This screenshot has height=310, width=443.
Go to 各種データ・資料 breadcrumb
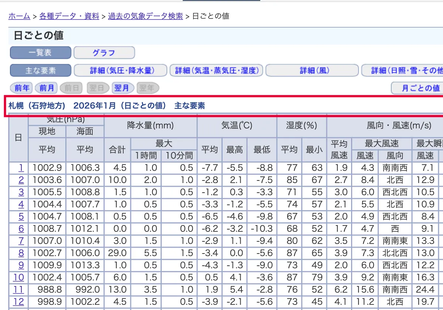pyautogui.click(x=69, y=16)
